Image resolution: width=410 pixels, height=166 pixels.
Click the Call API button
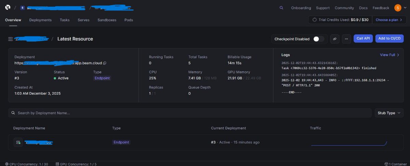[363, 38]
